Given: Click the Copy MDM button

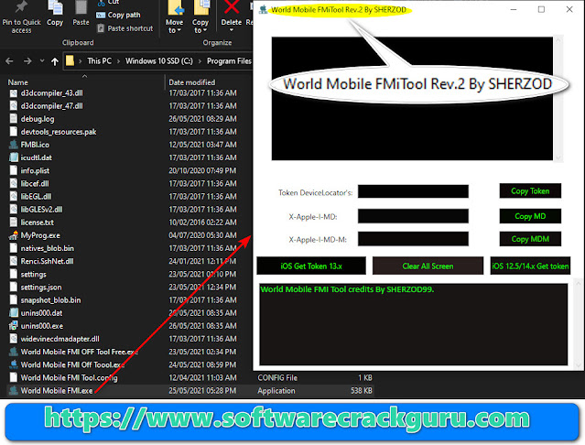Looking at the screenshot, I should tap(530, 239).
